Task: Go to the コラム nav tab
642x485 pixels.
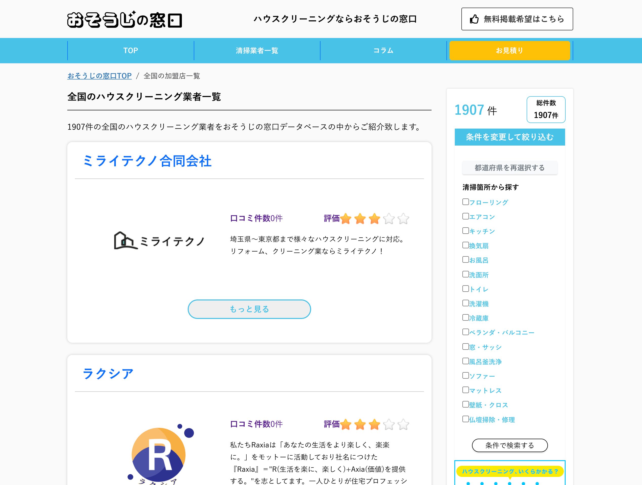Action: pyautogui.click(x=383, y=51)
